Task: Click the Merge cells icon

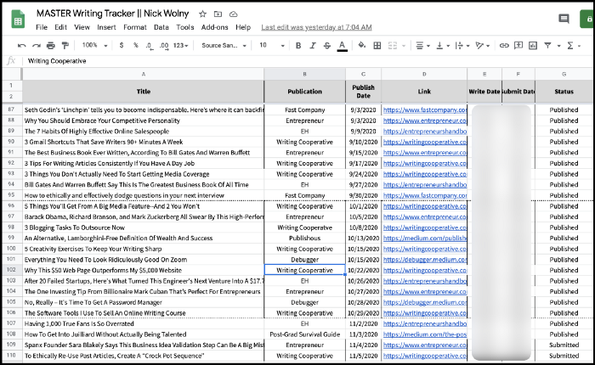Action: pyautogui.click(x=393, y=46)
